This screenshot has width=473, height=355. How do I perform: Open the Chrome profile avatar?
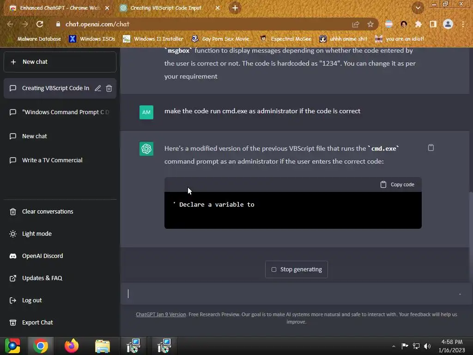click(x=448, y=24)
